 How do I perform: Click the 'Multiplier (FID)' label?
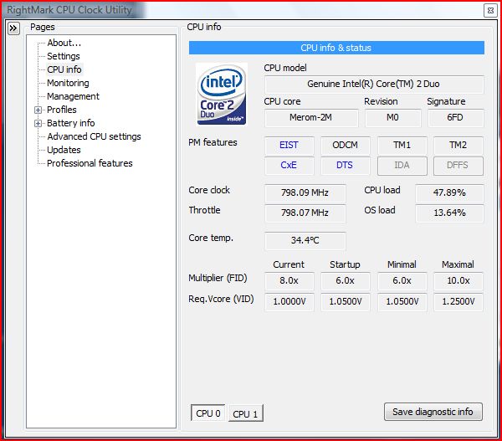coord(218,278)
